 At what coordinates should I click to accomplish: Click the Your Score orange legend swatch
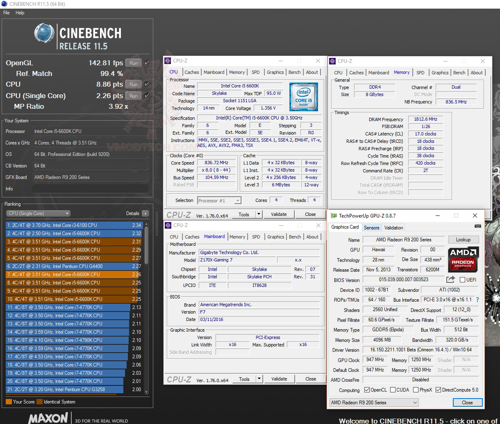click(x=9, y=402)
